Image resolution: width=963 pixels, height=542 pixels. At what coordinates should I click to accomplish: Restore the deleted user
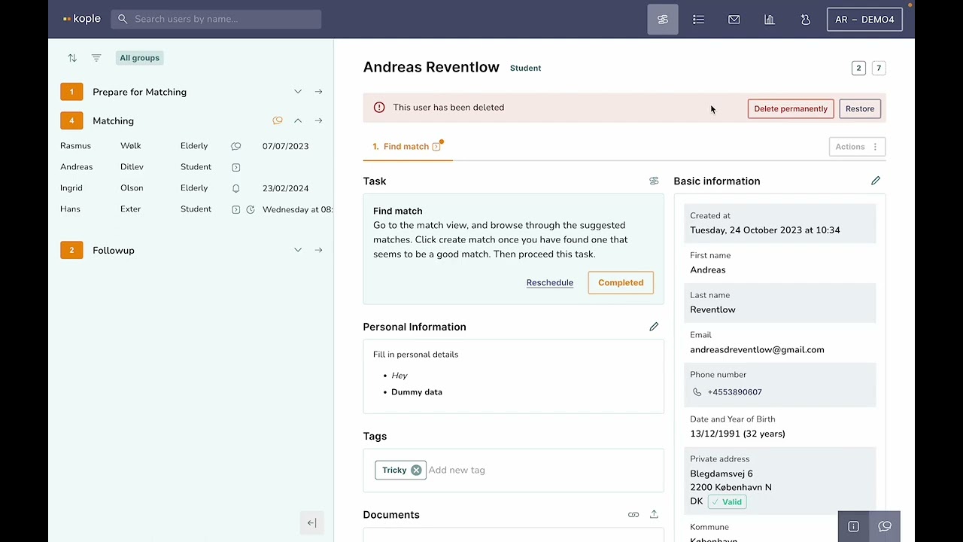[x=860, y=108]
